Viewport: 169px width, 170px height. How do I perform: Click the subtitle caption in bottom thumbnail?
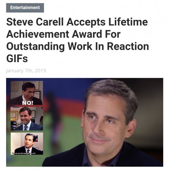point(24,153)
